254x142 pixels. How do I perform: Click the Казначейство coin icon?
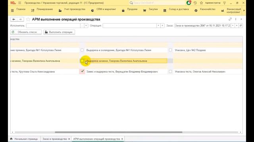(196, 11)
